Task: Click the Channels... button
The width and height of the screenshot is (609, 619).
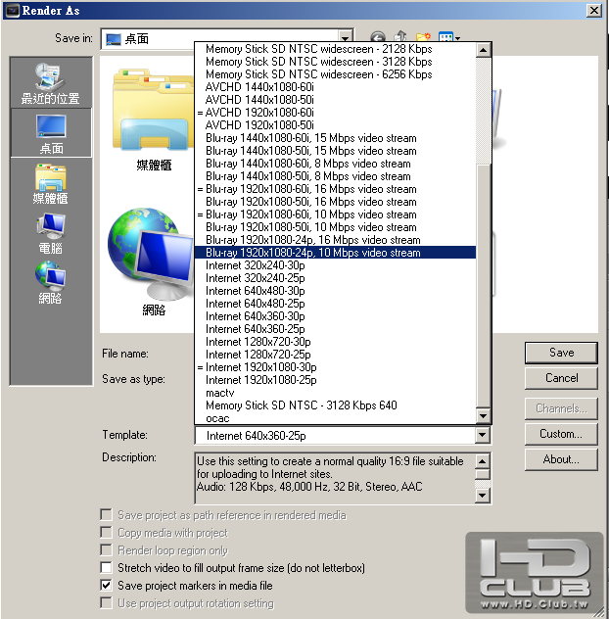Action: pos(561,408)
